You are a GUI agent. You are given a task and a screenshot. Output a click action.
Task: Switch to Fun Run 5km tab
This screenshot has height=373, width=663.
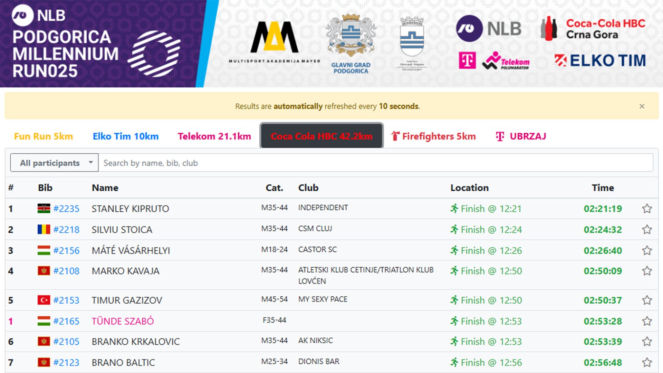click(44, 136)
